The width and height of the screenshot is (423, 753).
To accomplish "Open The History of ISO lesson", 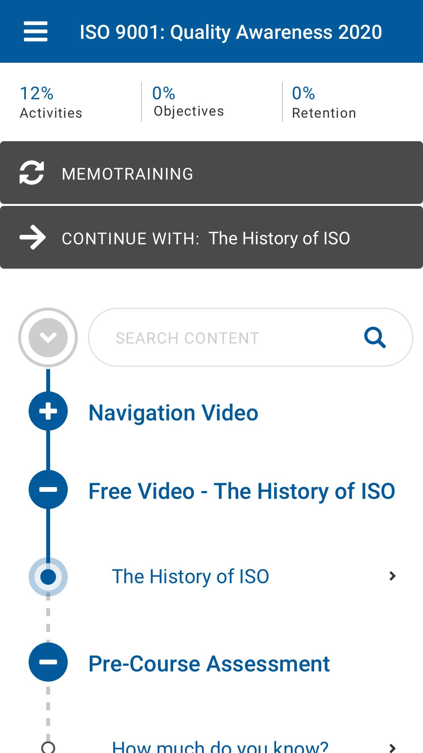I will pos(190,577).
